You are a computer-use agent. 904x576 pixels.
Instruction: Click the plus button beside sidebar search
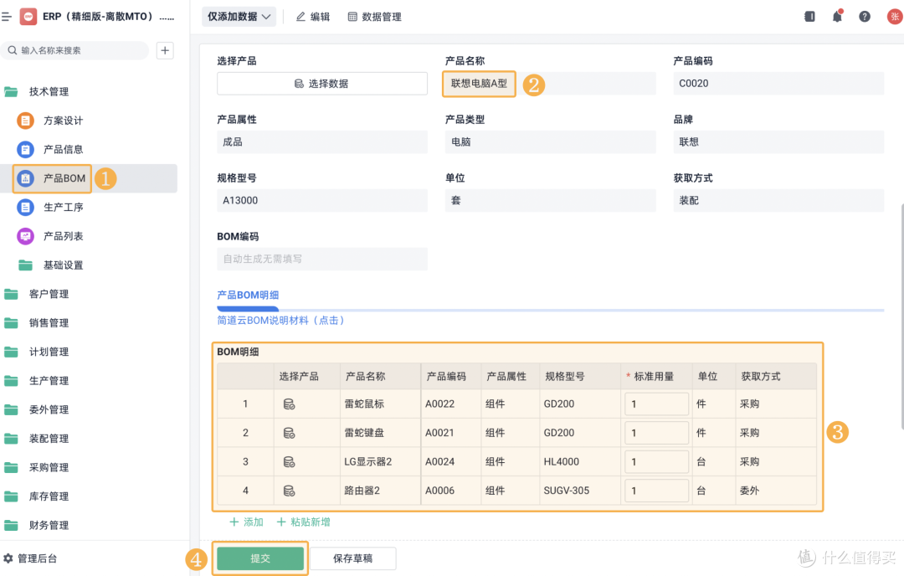pyautogui.click(x=165, y=50)
